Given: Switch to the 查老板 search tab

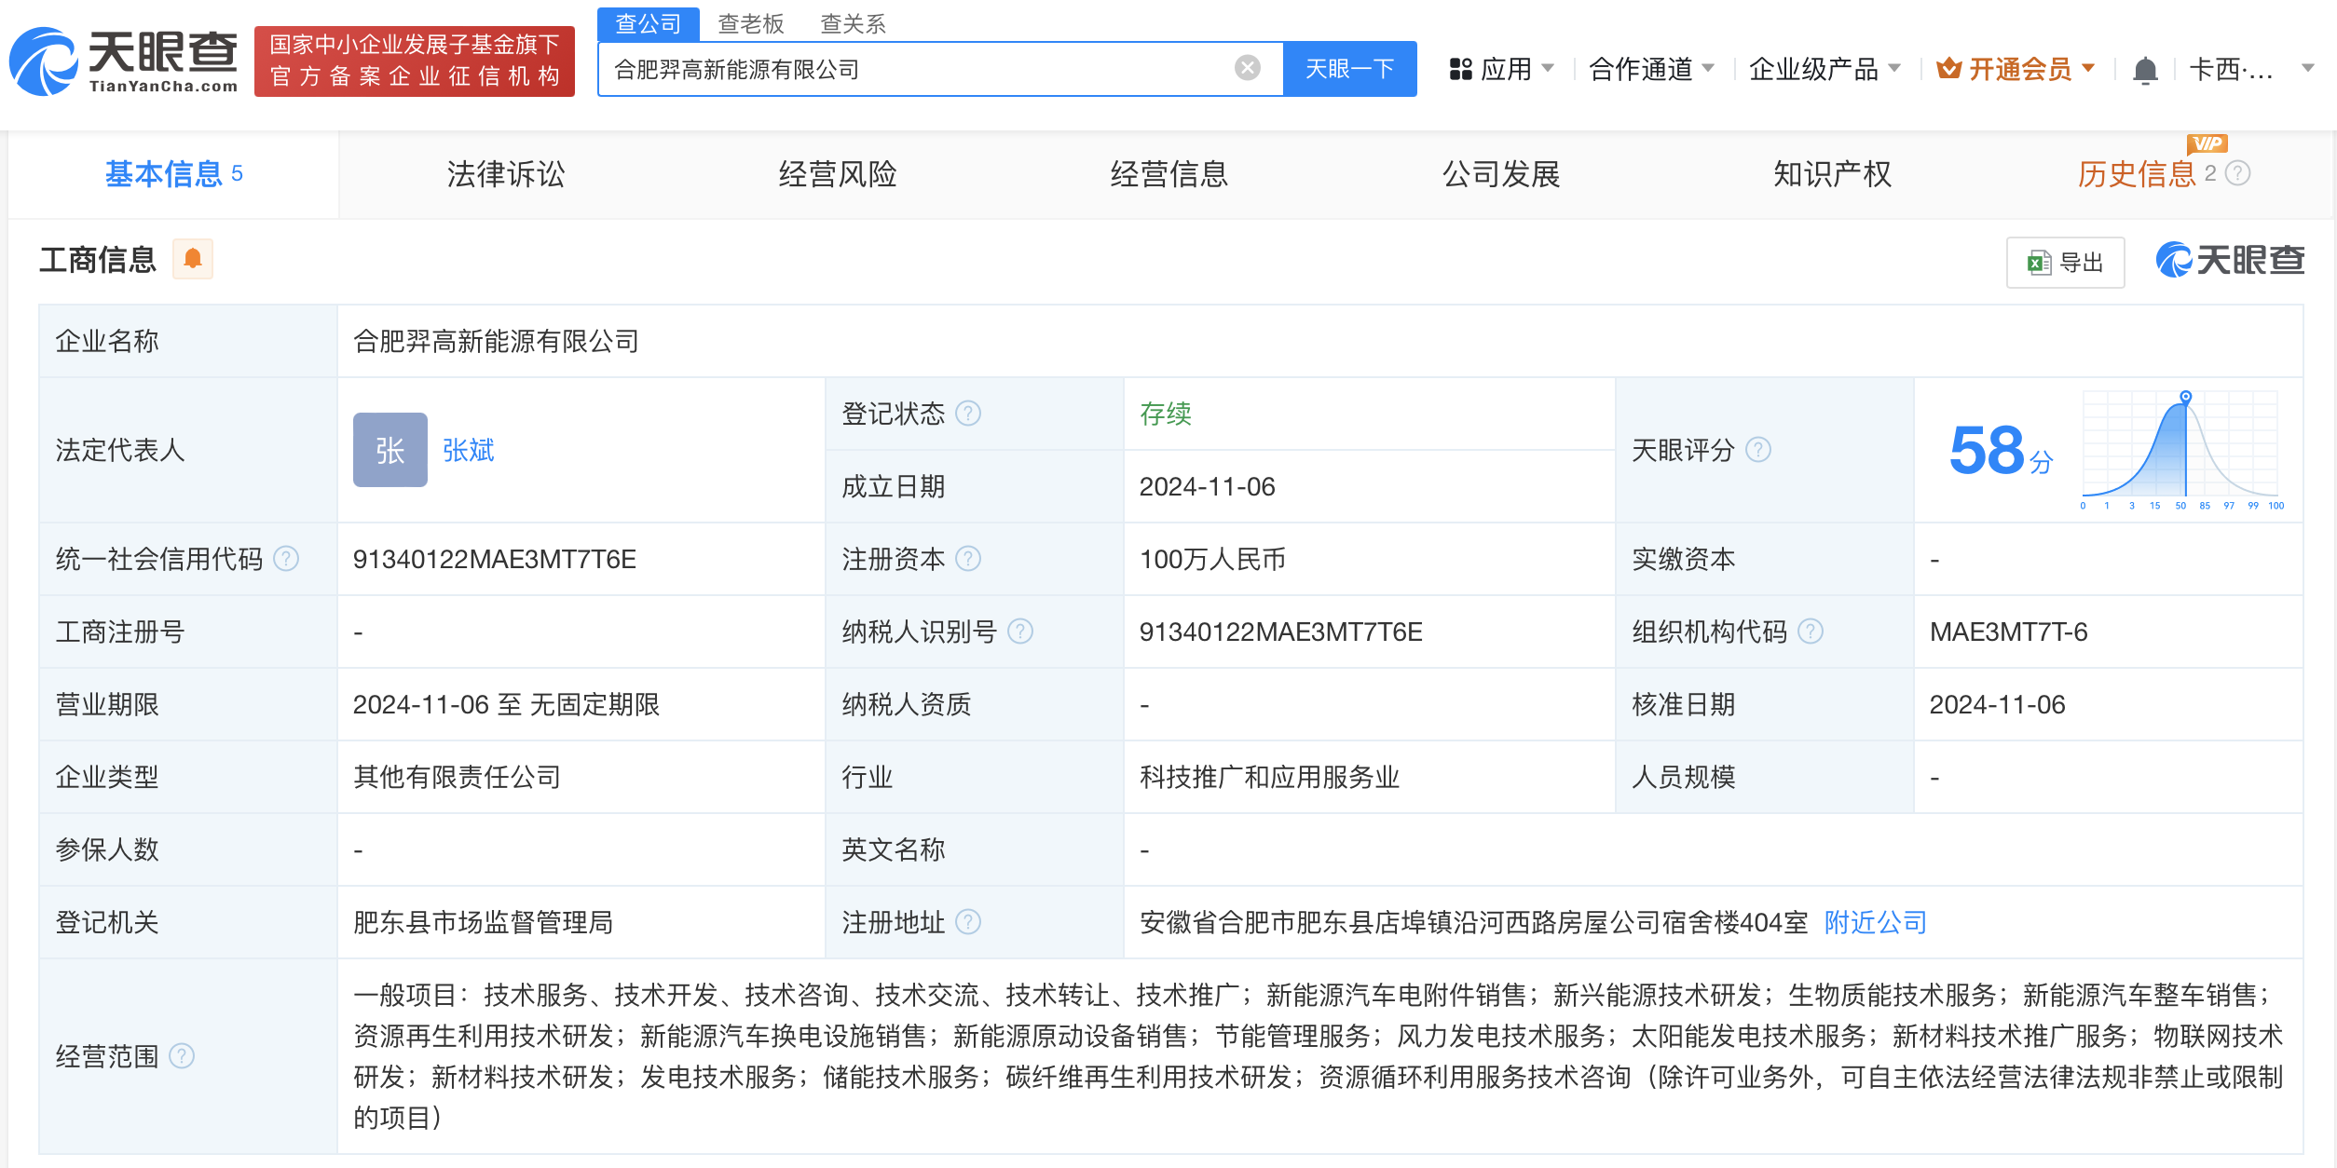Looking at the screenshot, I should click(751, 23).
